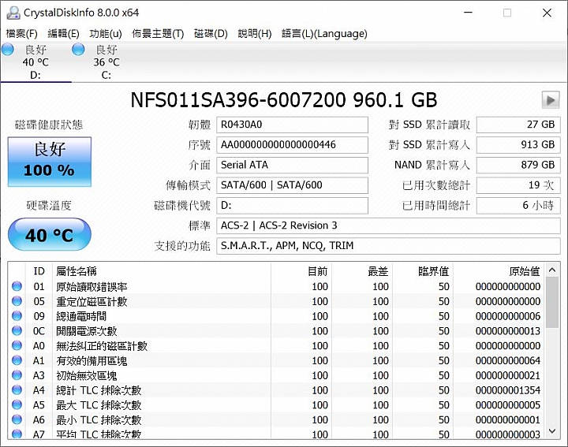Image resolution: width=568 pixels, height=447 pixels.
Task: Click the 40 °C temperature button
Action: (x=49, y=235)
